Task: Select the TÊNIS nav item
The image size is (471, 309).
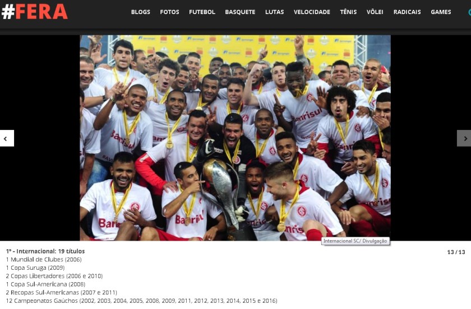Action: point(348,12)
